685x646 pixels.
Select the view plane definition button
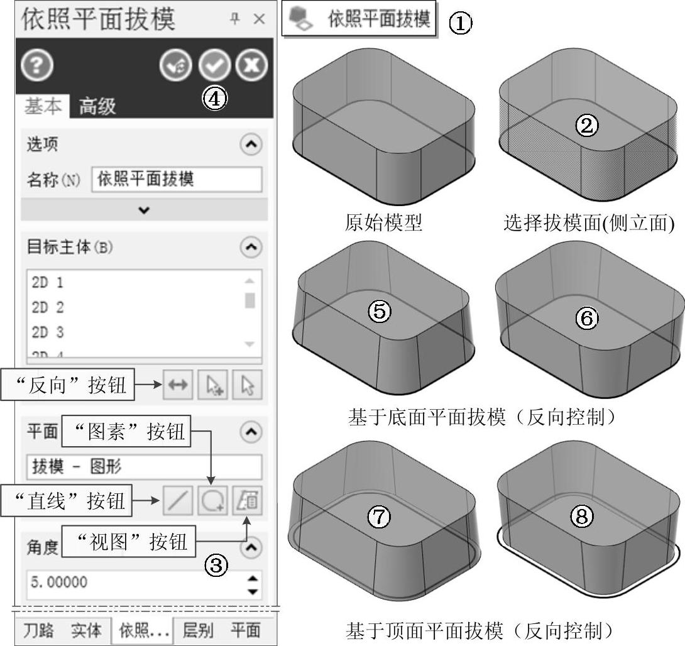click(247, 501)
